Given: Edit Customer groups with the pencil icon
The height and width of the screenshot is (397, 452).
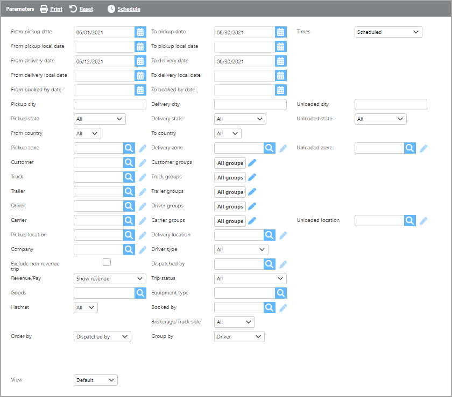Looking at the screenshot, I should (x=252, y=163).
